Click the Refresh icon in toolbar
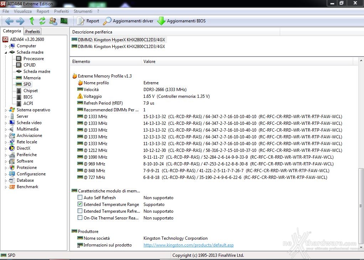The image size is (364, 260). coord(42,21)
